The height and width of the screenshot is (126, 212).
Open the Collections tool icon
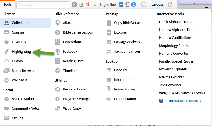7,23
